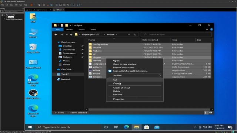Open Properties from the context menu

pyautogui.click(x=118, y=99)
